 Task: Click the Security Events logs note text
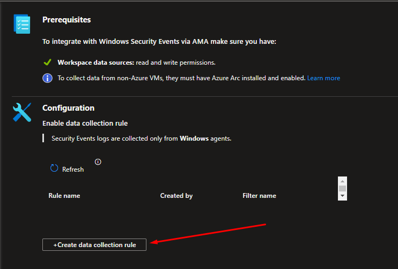click(x=142, y=139)
